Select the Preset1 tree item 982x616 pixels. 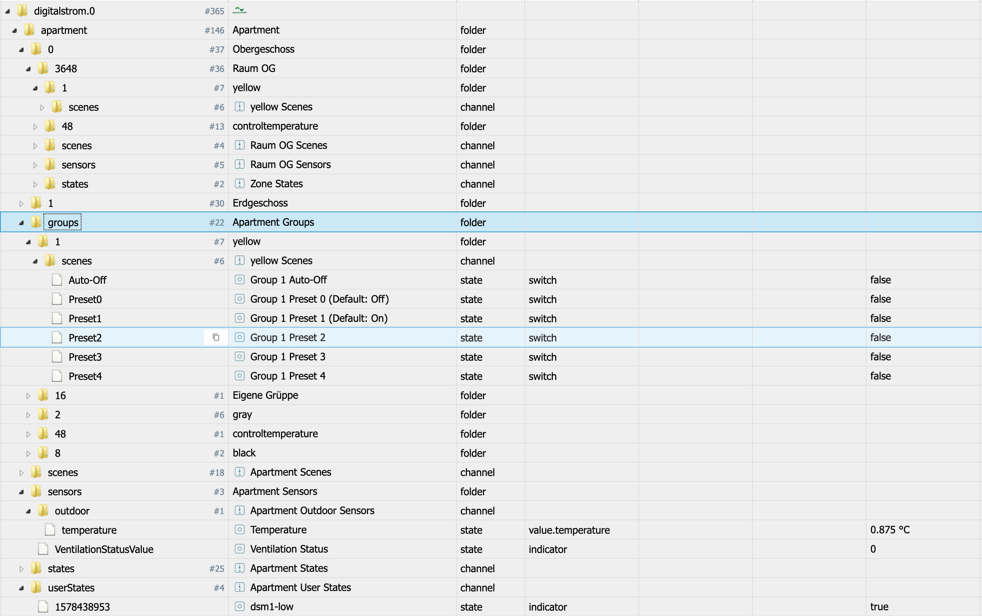point(85,319)
